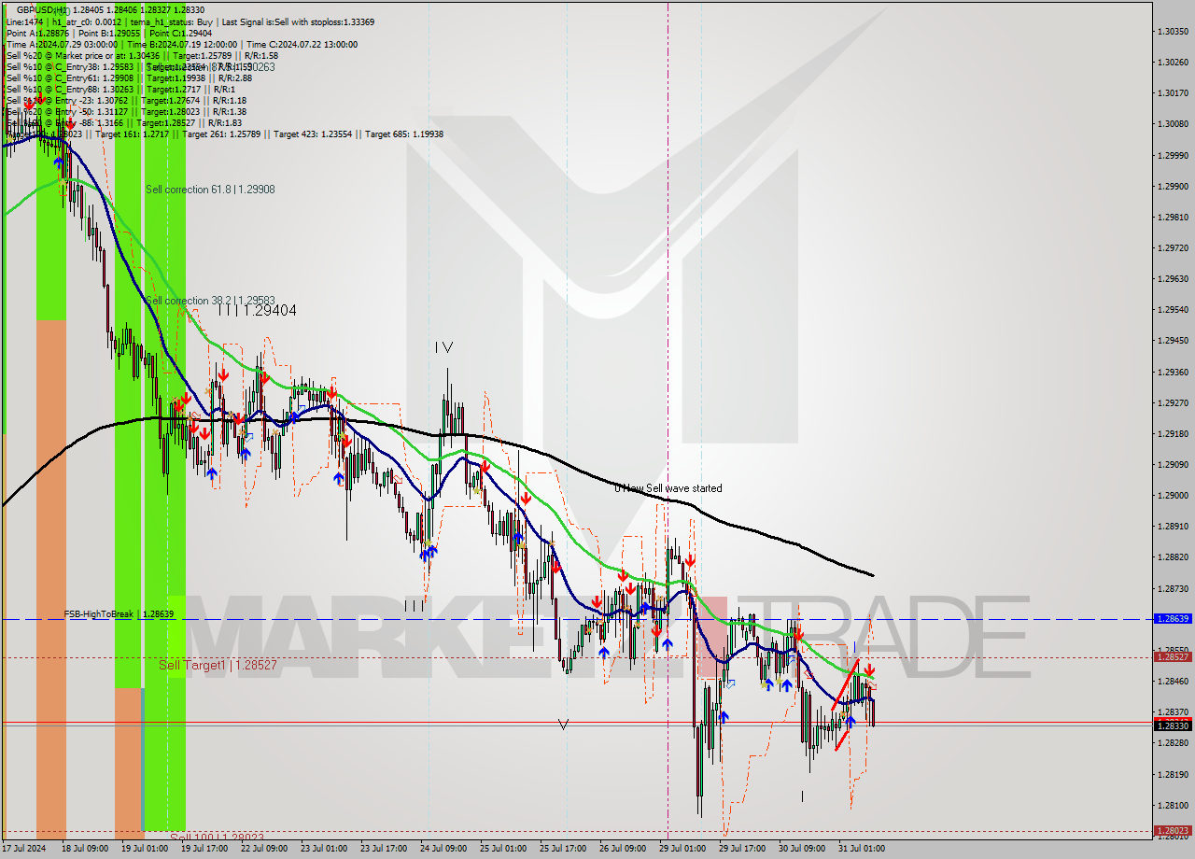Click price level 1.28820 on the axis

1173,557
